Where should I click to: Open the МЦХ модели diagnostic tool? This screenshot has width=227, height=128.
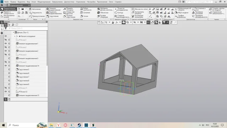[182, 13]
